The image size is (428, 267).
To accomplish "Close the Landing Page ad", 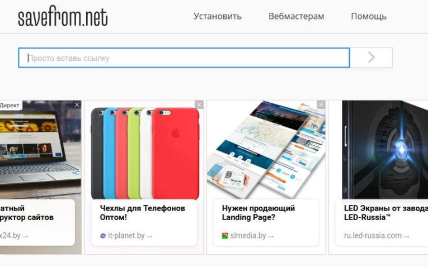I will (321, 104).
